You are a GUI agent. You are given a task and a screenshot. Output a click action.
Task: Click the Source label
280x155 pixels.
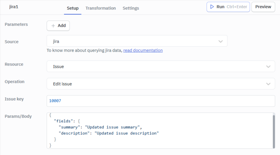tap(12, 42)
